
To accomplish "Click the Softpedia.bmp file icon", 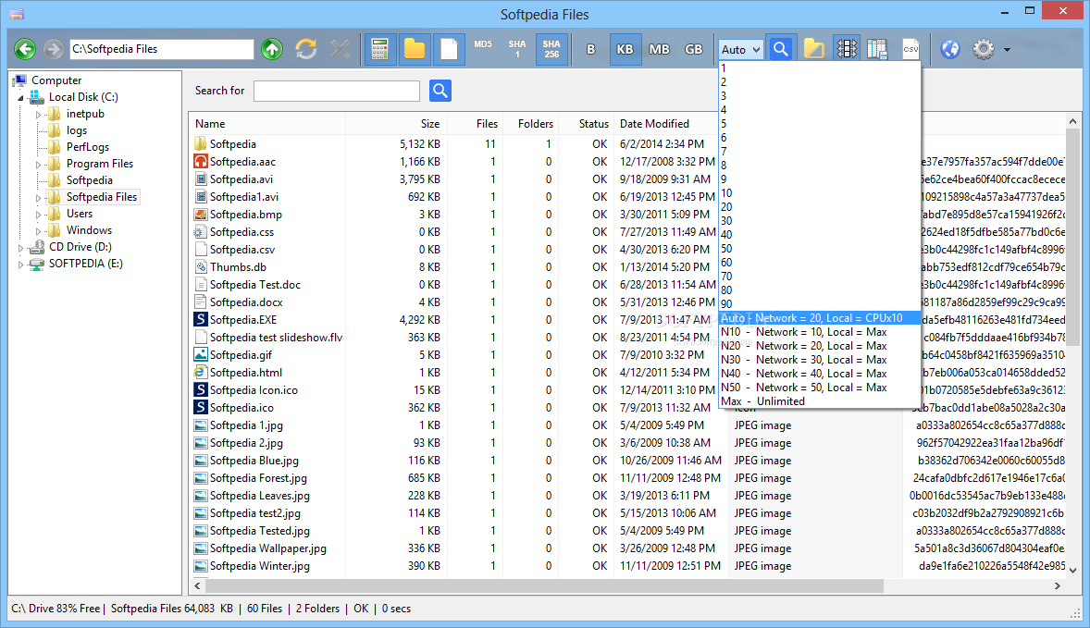I will (x=200, y=215).
